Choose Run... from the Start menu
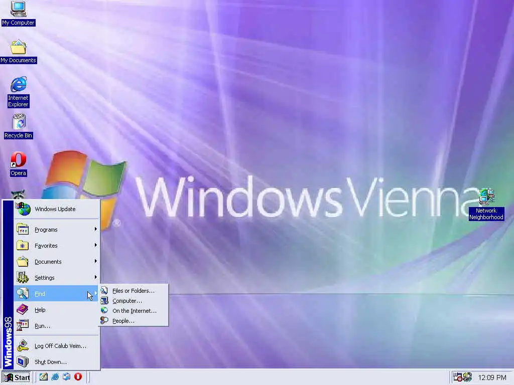 57,326
